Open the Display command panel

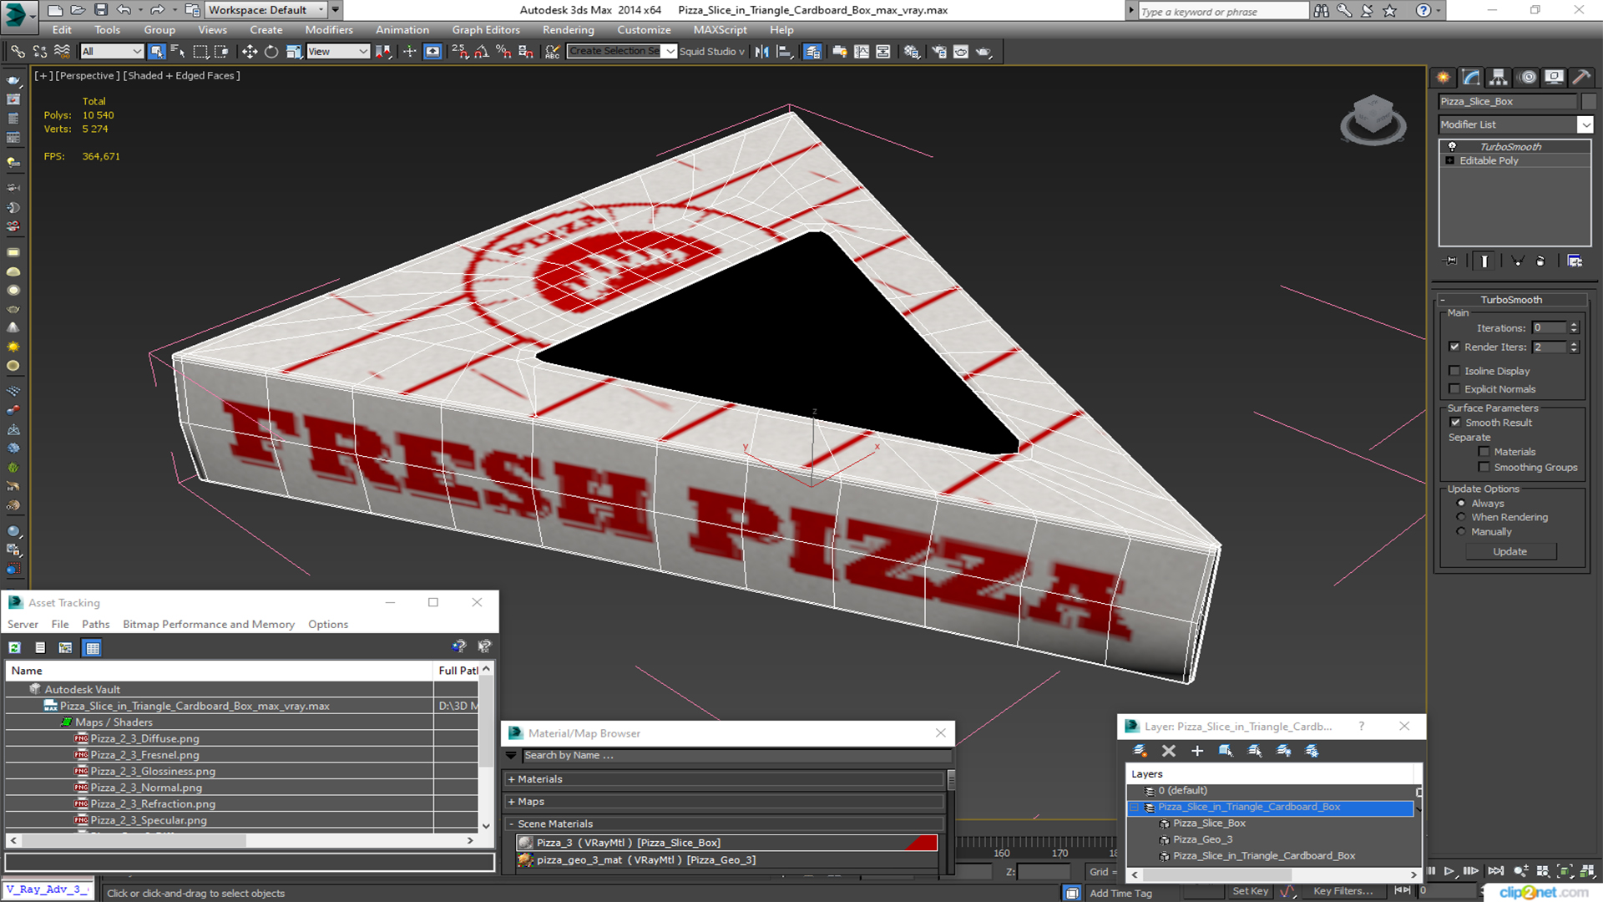[x=1554, y=77]
